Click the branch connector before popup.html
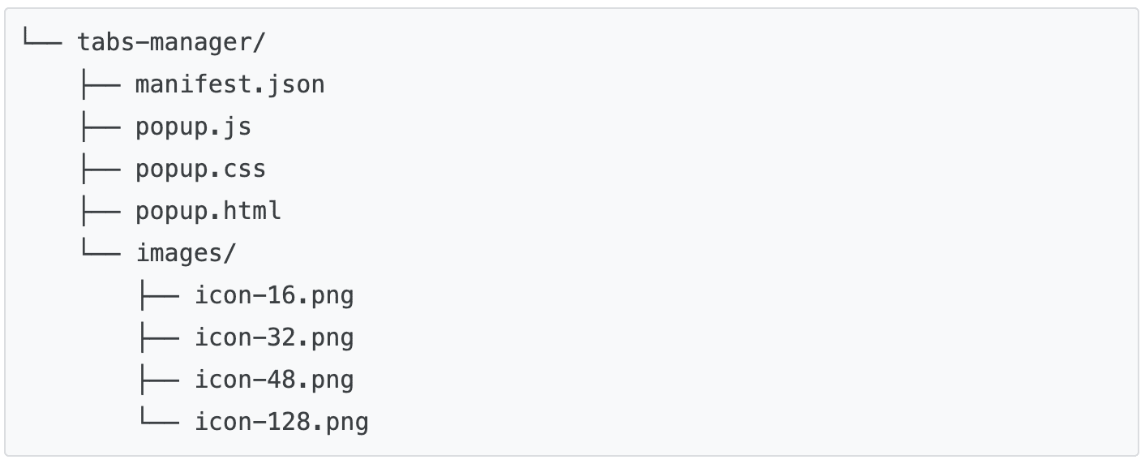1145x464 pixels. coord(101,211)
